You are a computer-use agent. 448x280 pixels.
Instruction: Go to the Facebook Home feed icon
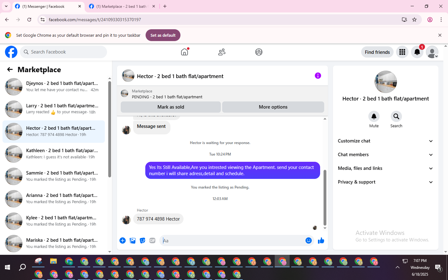tap(185, 52)
